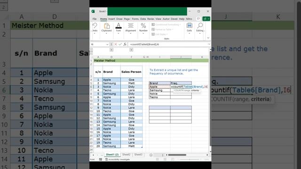Open the Alignment group
The height and width of the screenshot is (169, 301).
pyautogui.click(x=131, y=28)
